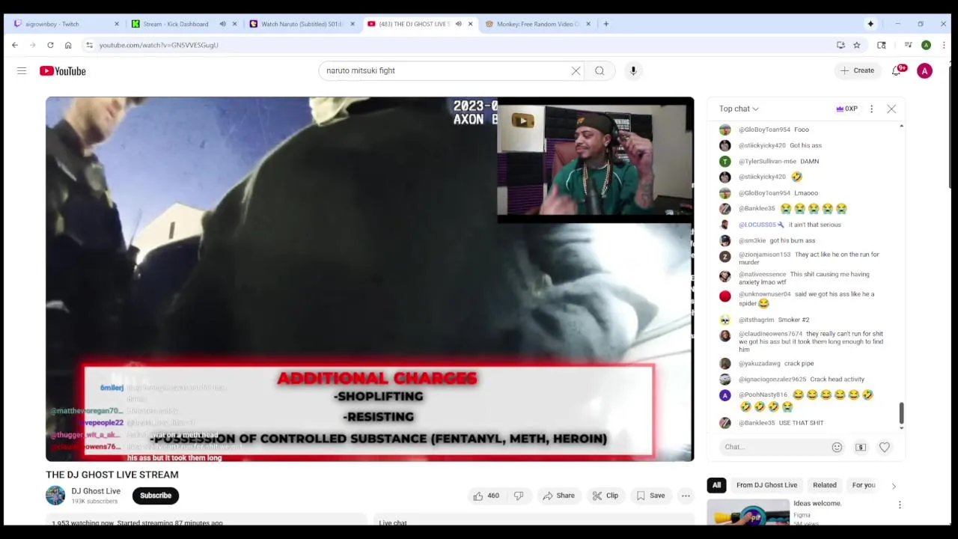
Task: Open options for the Ideas welcome. video
Action: 900,505
